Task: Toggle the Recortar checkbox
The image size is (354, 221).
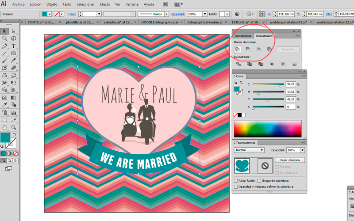Action: [277, 167]
